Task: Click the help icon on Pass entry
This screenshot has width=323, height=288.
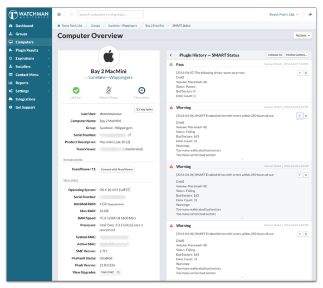Action: click(x=300, y=73)
